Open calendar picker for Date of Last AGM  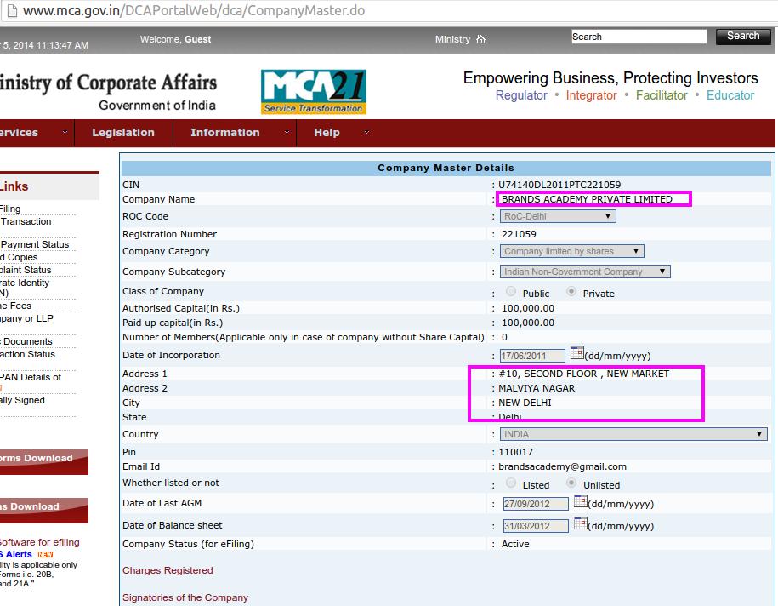(580, 501)
